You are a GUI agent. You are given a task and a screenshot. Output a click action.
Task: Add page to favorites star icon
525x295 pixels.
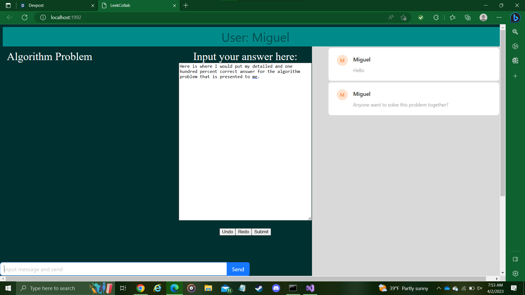tap(403, 17)
